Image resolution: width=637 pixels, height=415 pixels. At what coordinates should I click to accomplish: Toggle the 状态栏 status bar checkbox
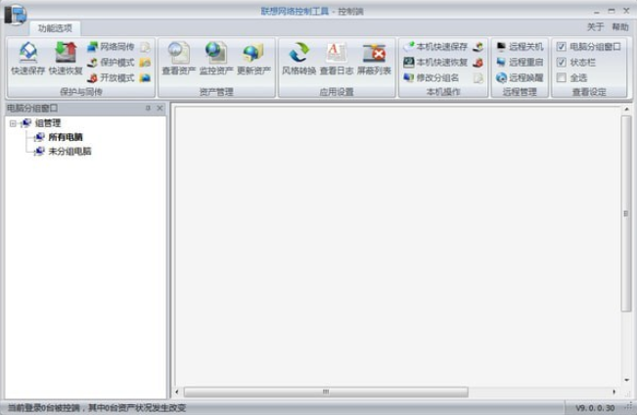(561, 62)
